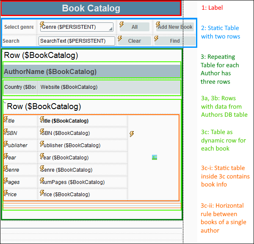Click the lightning icon left of Find button

(157, 38)
